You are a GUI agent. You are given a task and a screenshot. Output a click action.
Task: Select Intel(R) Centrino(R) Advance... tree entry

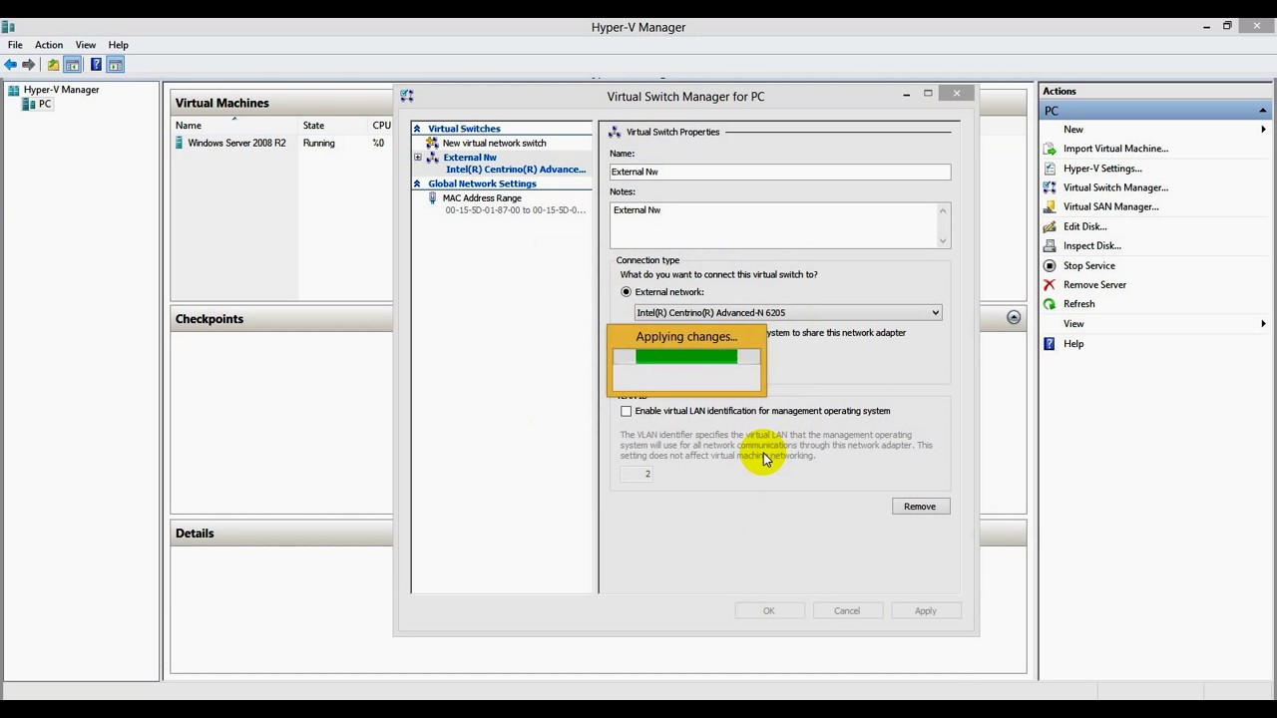tap(516, 170)
